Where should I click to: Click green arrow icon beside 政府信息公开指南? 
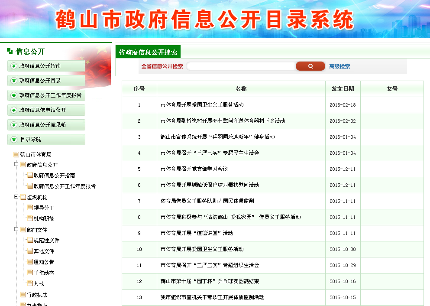point(14,66)
